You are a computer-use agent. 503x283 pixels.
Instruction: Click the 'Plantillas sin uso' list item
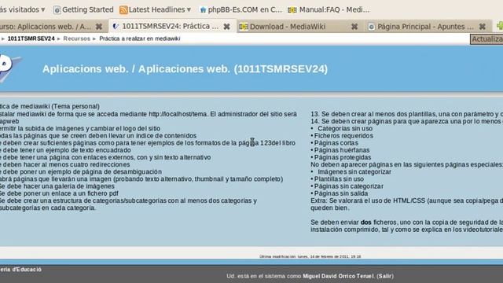tap(339, 179)
